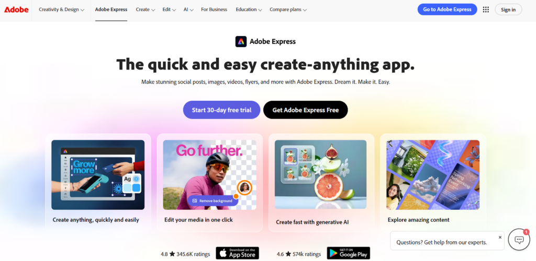The width and height of the screenshot is (536, 261).
Task: Open Create fast with generative AI card
Action: [x=321, y=183]
